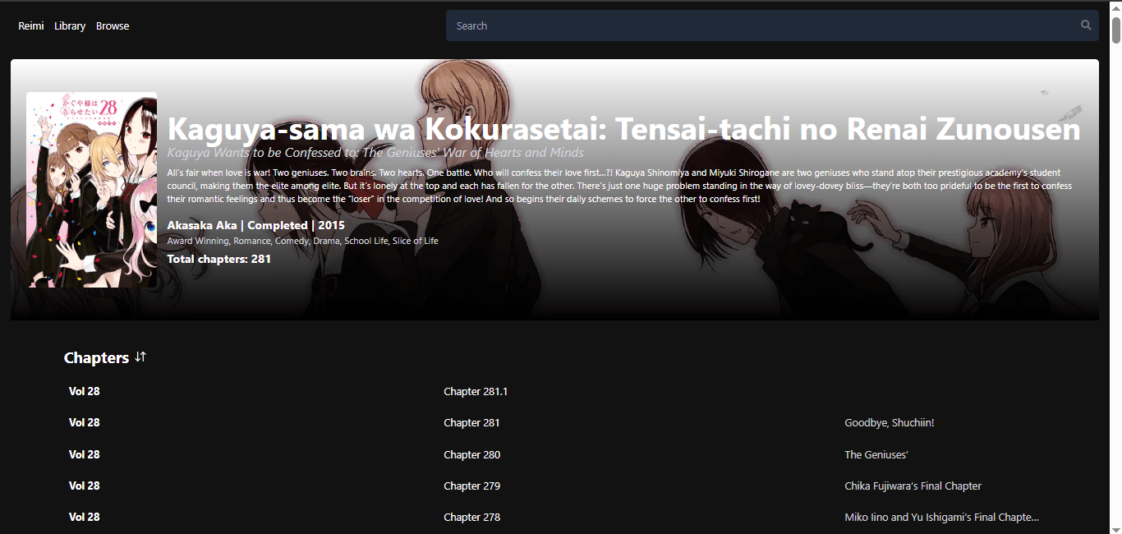Screen dimensions: 1122x534
Task: Open the volume 28 cover thumbnail
Action: click(x=91, y=189)
